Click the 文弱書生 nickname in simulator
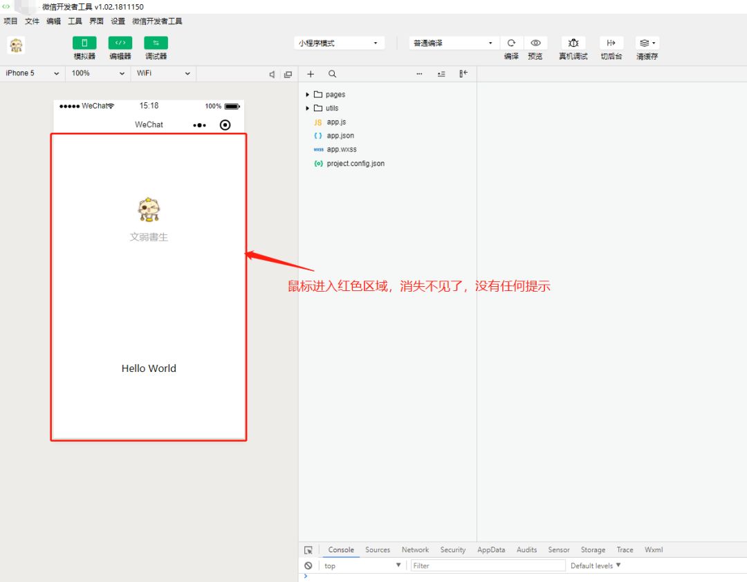The image size is (747, 582). coord(149,236)
